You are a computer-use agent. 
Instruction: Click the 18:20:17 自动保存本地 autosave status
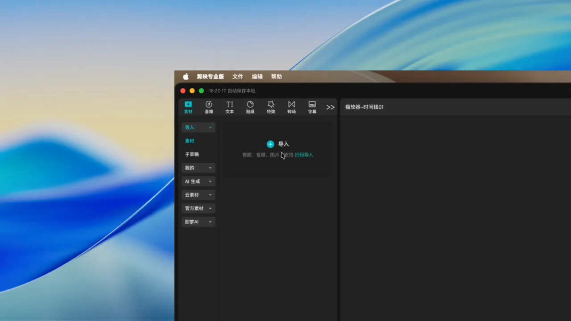pyautogui.click(x=232, y=91)
